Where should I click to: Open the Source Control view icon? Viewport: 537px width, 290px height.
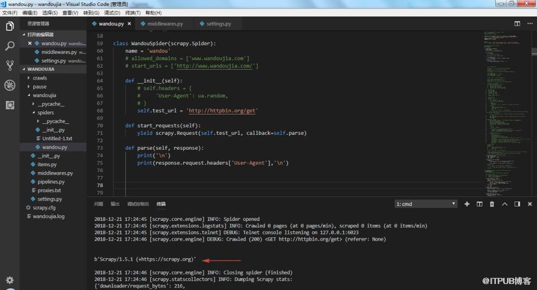pyautogui.click(x=10, y=65)
